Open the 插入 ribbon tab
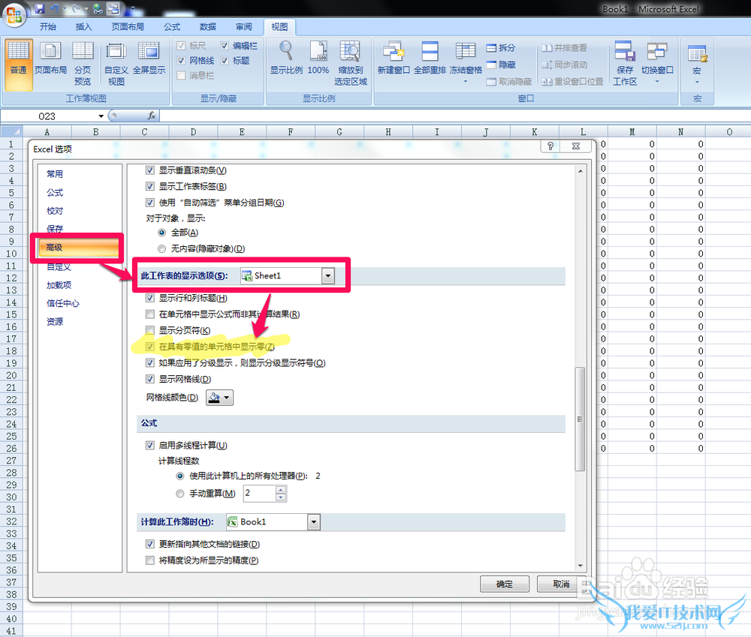 click(84, 27)
